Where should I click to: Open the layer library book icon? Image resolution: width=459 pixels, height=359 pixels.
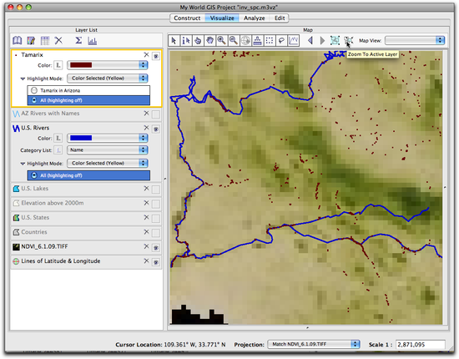coord(18,40)
